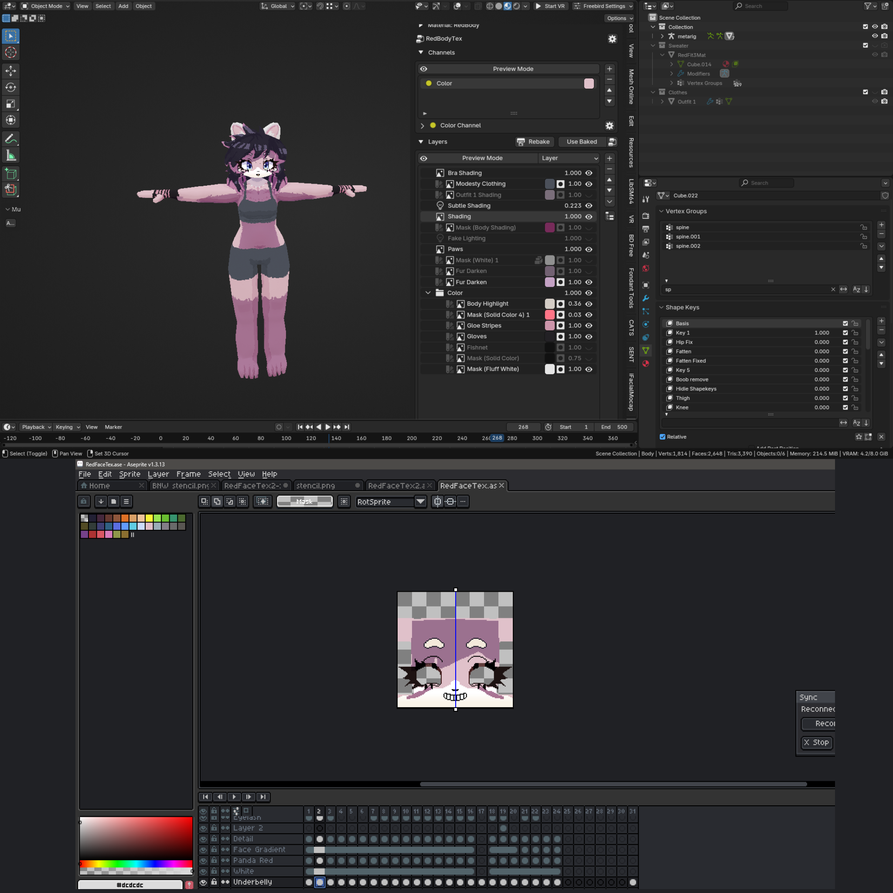Show the Fake Lighting layer
This screenshot has width=893, height=893.
[x=589, y=239]
